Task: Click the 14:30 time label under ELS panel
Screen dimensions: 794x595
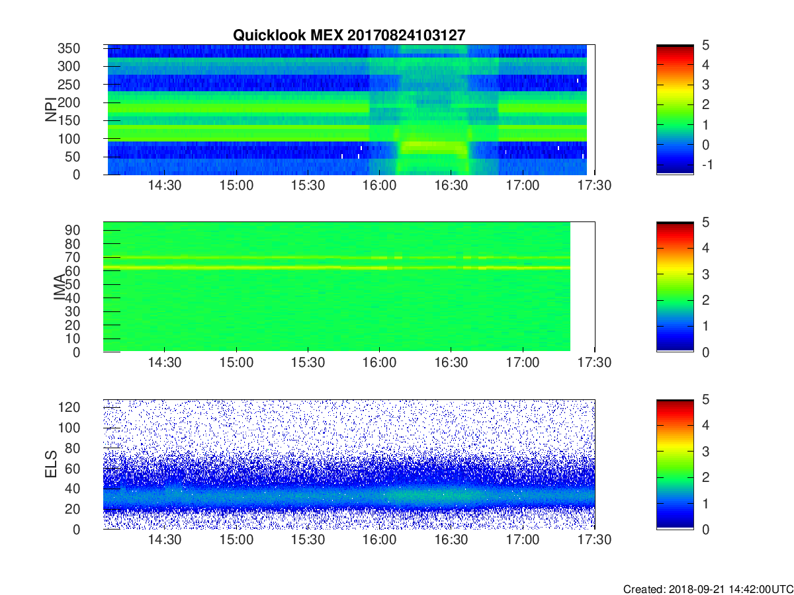Action: pos(165,540)
